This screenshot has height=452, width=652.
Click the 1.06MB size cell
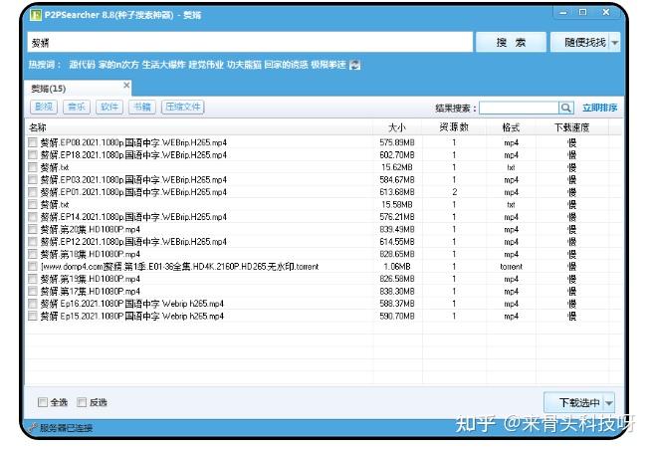pos(397,266)
